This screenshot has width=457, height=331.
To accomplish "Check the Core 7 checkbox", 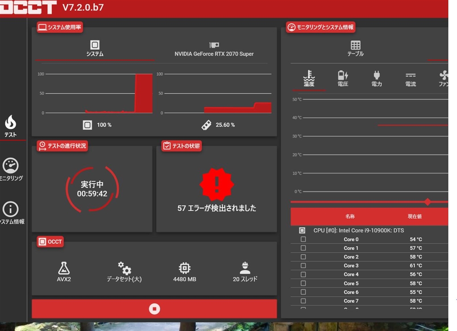I will (x=303, y=301).
